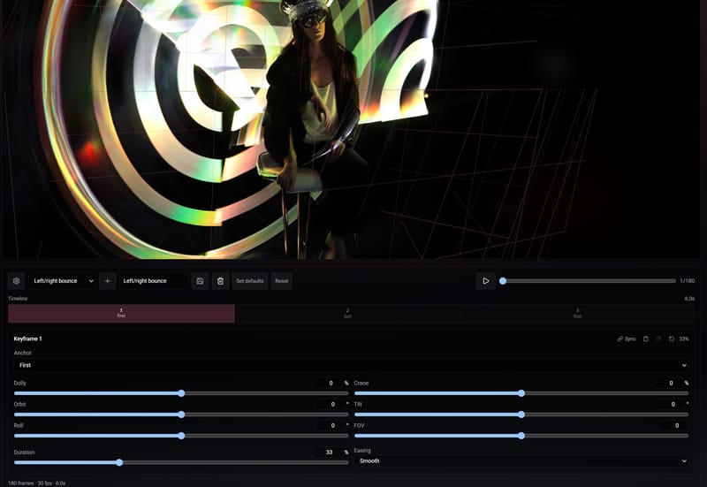Delete the current preset via trash icon
Screen dimensions: 707x487
click(220, 281)
